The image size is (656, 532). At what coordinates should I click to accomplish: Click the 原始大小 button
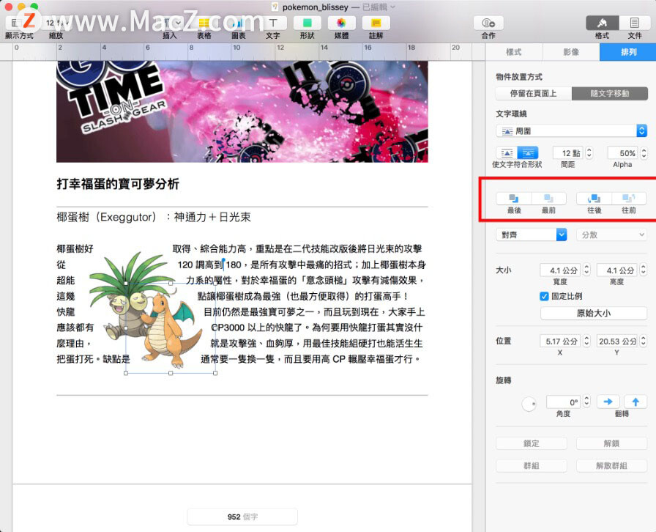tap(594, 313)
